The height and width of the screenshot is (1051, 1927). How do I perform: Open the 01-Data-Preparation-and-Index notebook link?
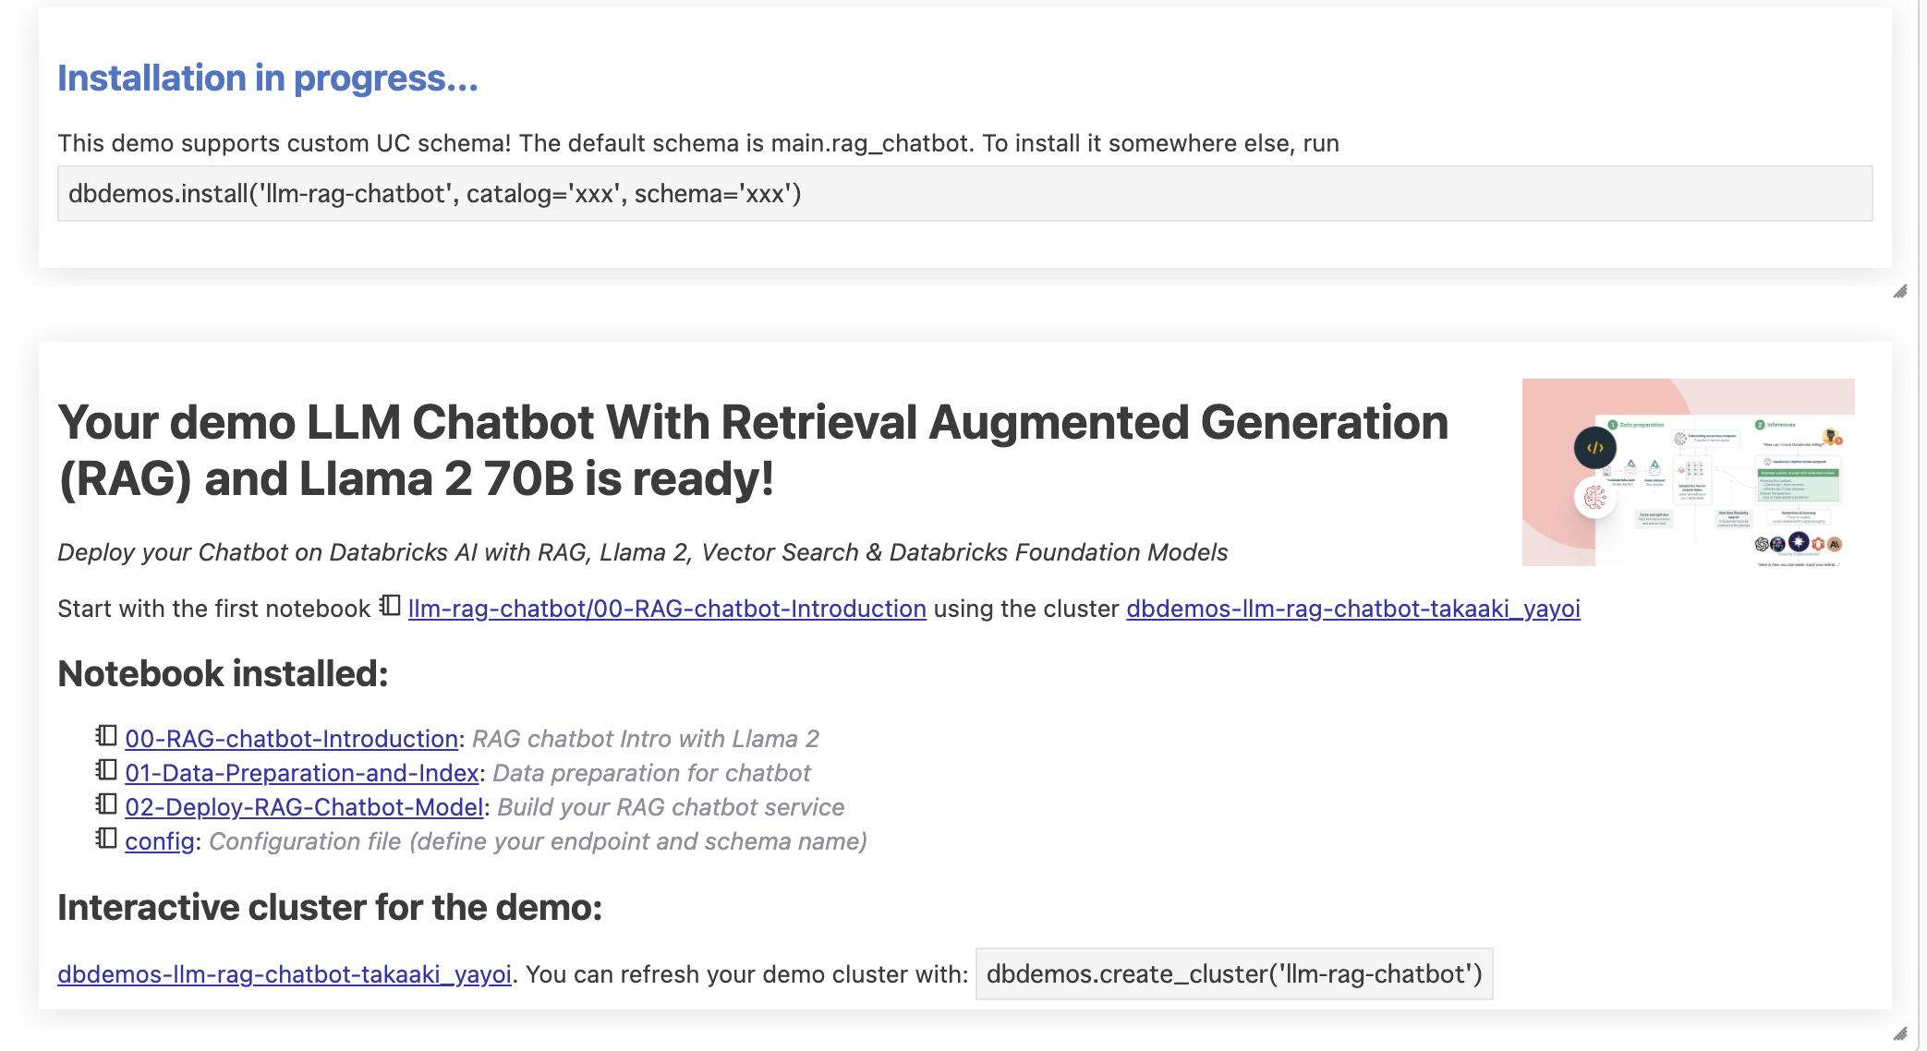[303, 773]
